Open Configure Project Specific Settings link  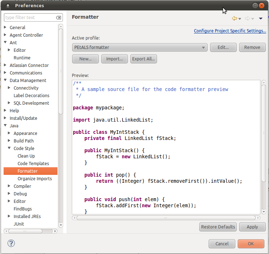click(x=230, y=31)
